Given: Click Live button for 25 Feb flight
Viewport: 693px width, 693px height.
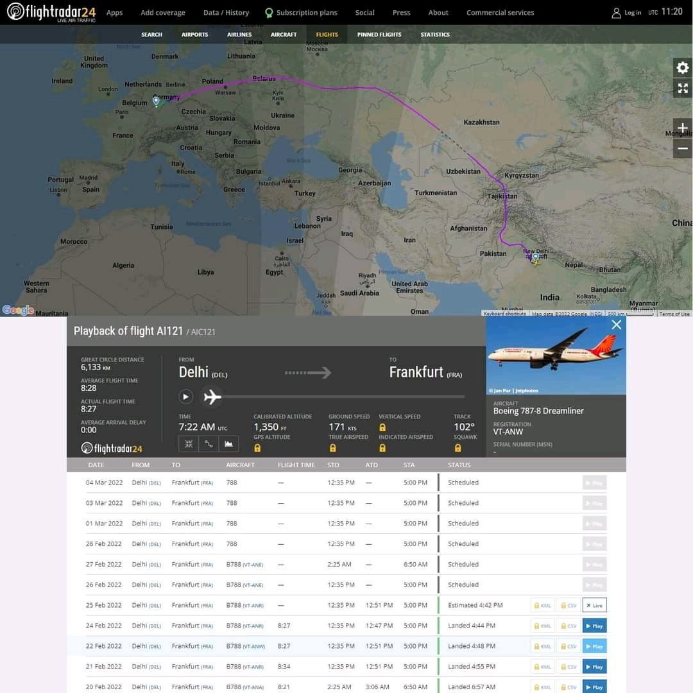Looking at the screenshot, I should pyautogui.click(x=594, y=605).
